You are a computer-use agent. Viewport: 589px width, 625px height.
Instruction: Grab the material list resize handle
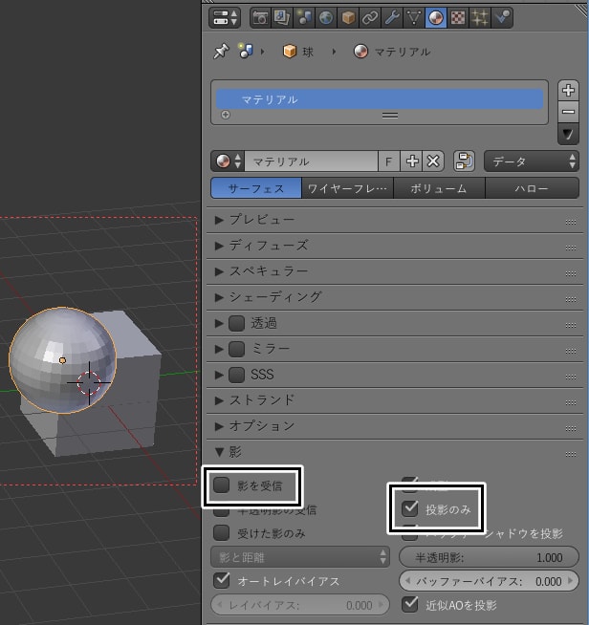[390, 116]
